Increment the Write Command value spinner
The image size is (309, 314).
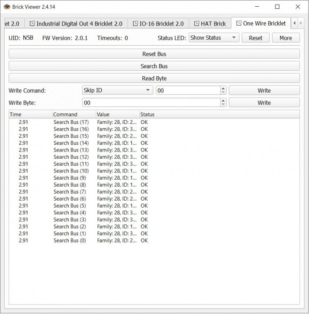(x=223, y=88)
